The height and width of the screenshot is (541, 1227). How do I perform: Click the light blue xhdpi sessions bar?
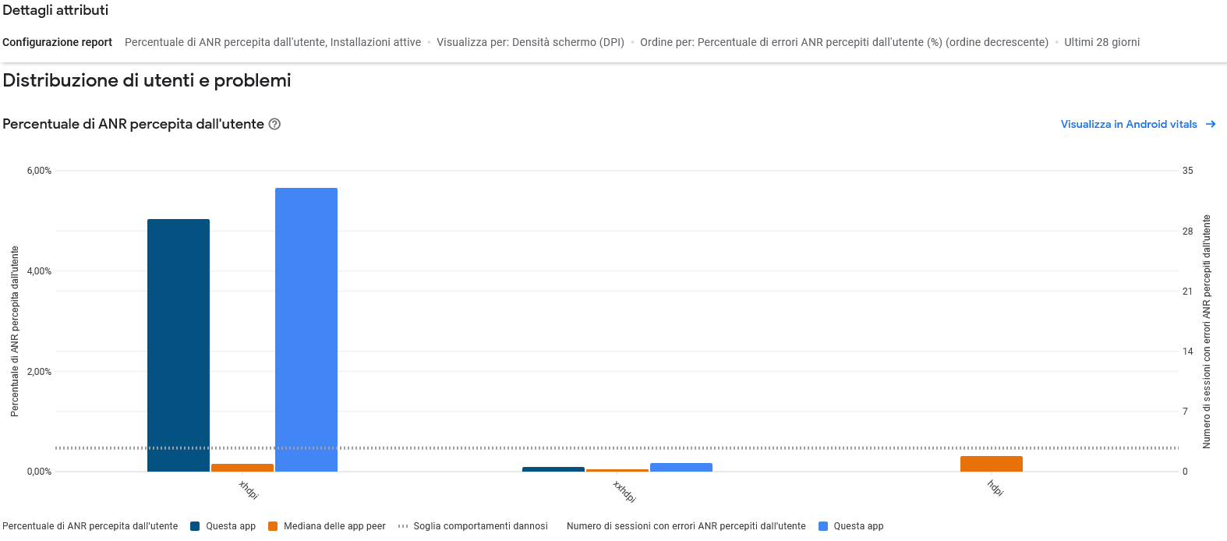306,329
